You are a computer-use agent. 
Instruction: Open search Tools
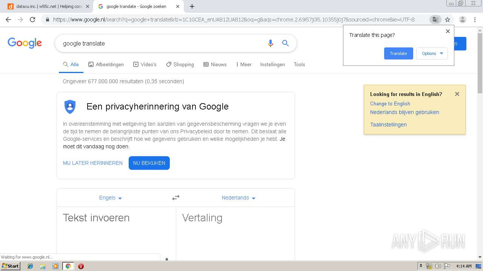coord(299,64)
